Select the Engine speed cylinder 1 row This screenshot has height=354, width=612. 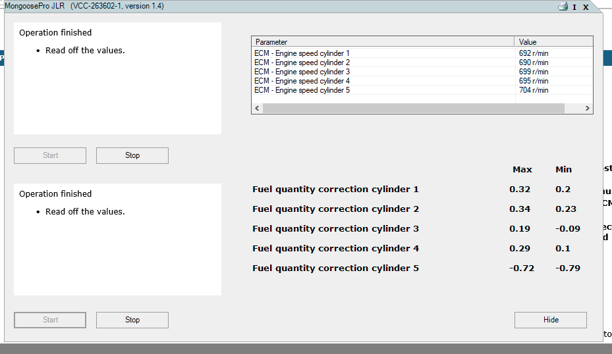(x=302, y=53)
